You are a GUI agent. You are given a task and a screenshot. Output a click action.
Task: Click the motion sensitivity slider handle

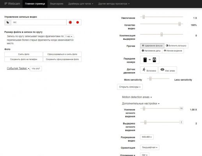coord(151,78)
